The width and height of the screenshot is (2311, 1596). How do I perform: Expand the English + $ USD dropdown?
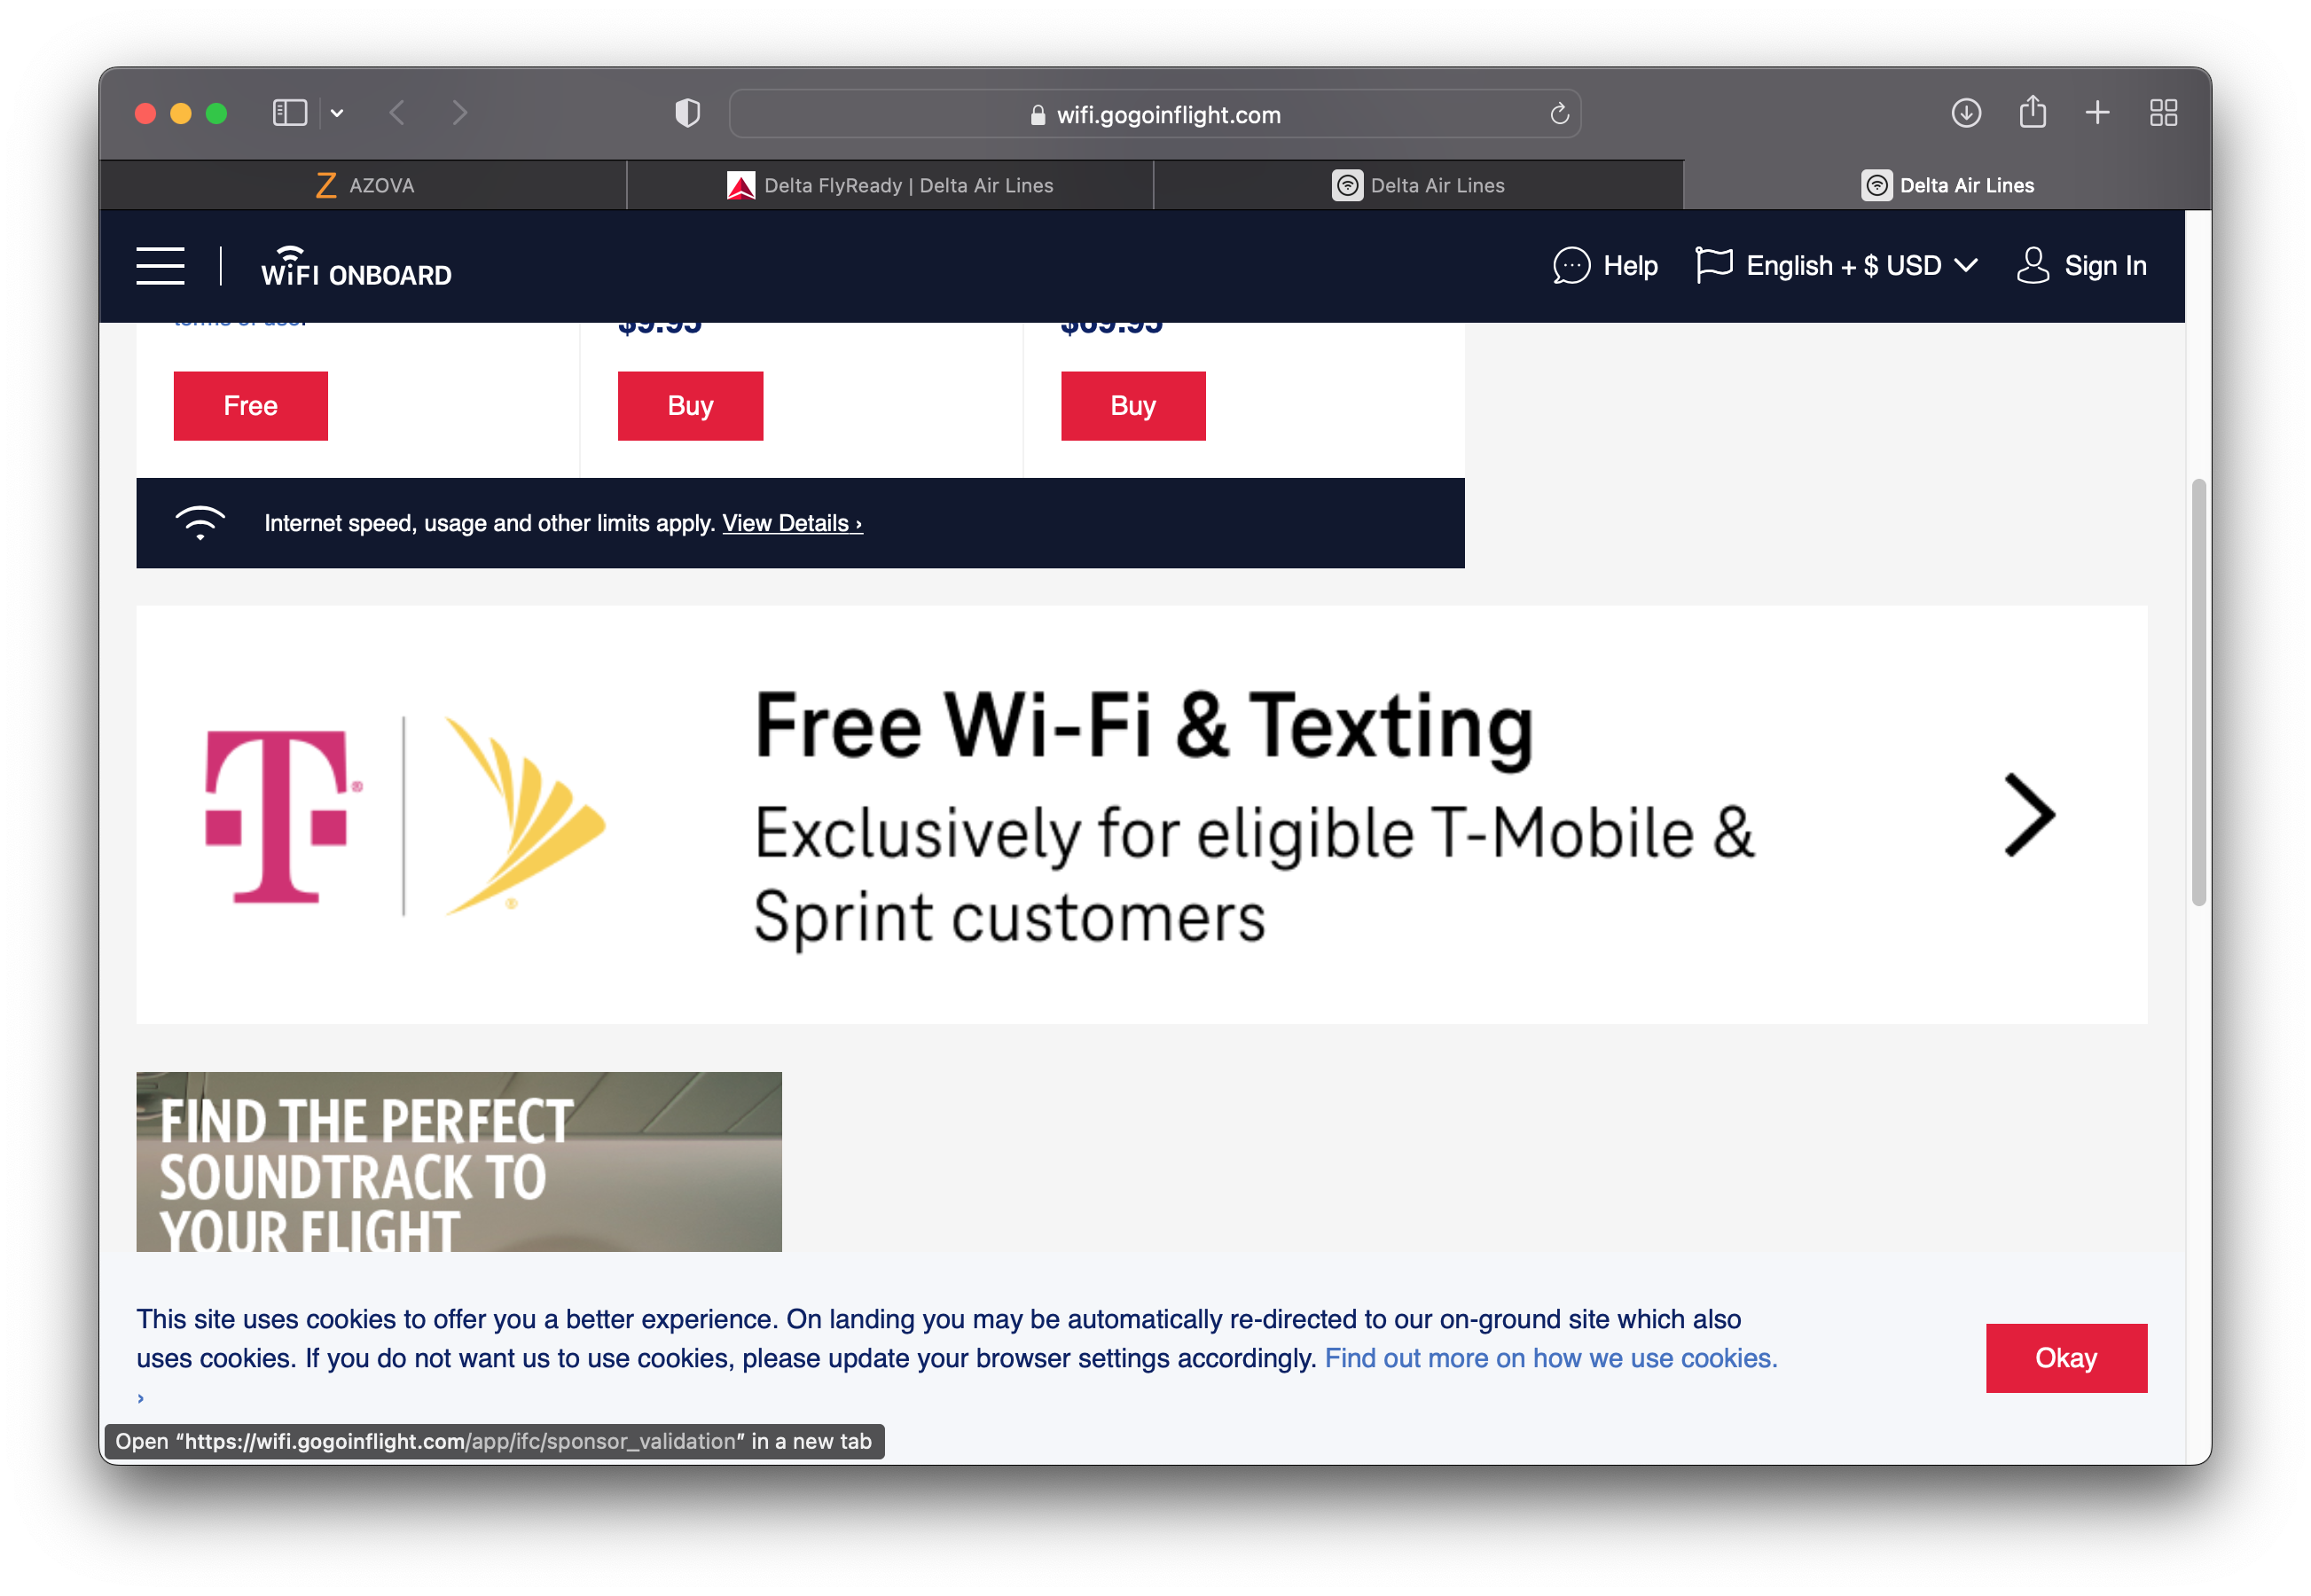pos(1837,266)
